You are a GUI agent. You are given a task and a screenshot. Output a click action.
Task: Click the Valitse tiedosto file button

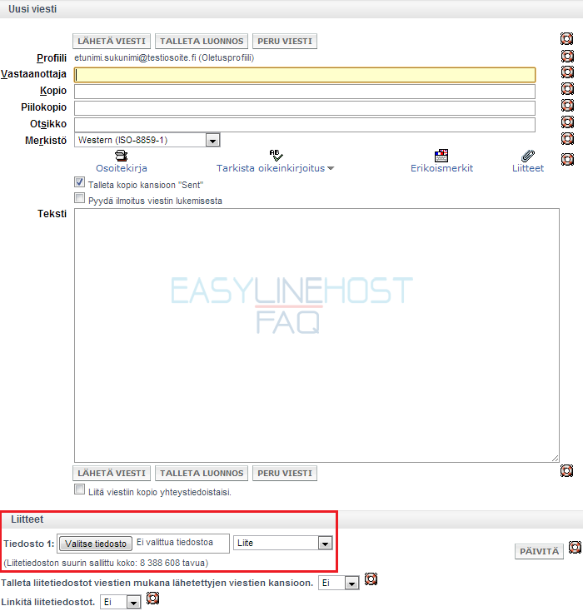96,544
